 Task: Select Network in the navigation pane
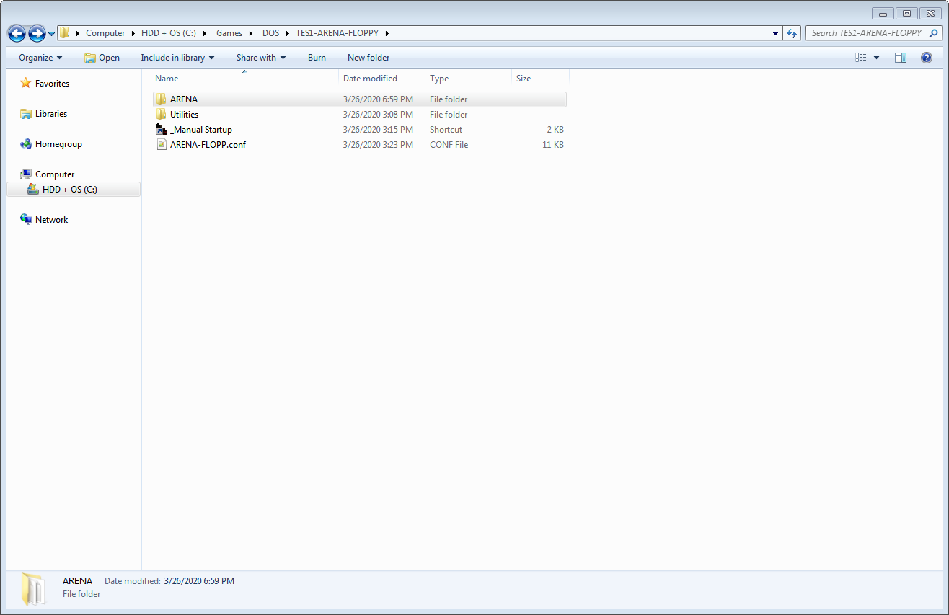(51, 220)
